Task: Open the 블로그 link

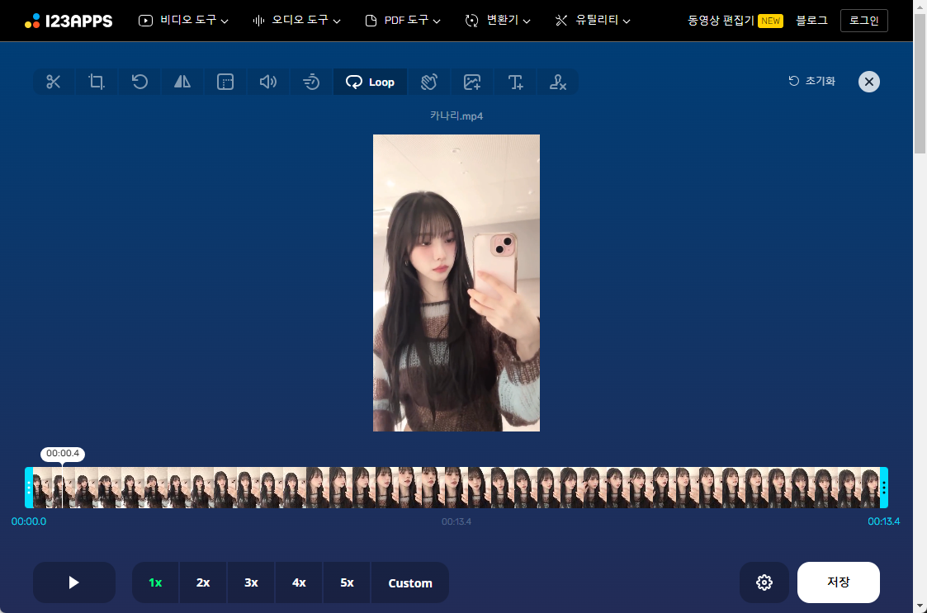Action: coord(811,21)
